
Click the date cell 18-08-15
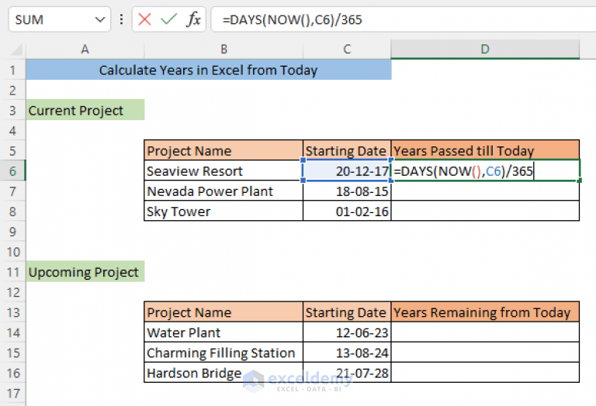tap(347, 191)
